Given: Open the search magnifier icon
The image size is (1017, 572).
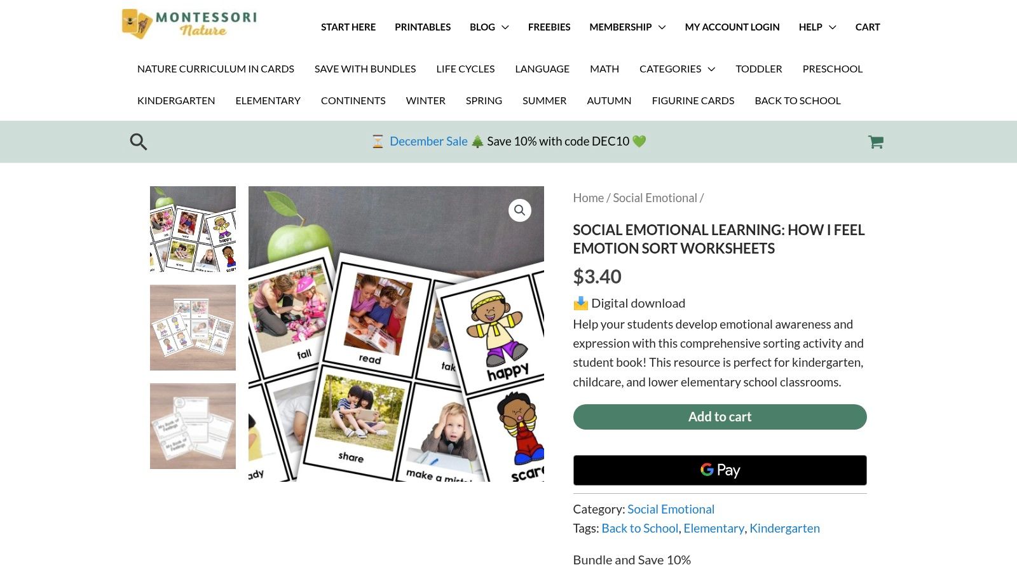Looking at the screenshot, I should (139, 142).
